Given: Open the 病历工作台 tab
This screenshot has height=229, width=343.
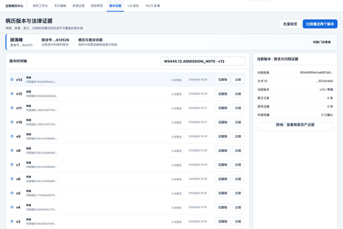Looking at the screenshot, I should click(x=40, y=6).
